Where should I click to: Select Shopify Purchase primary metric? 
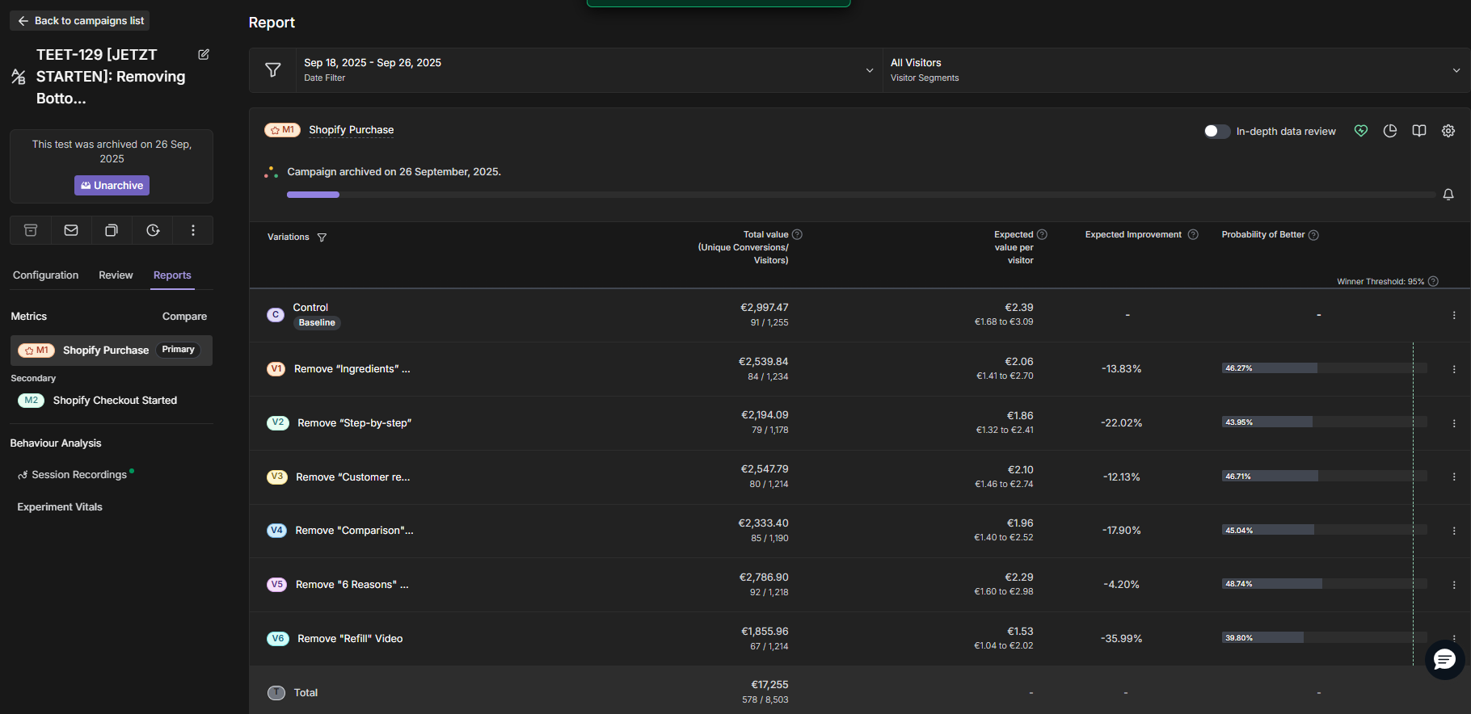tap(112, 351)
